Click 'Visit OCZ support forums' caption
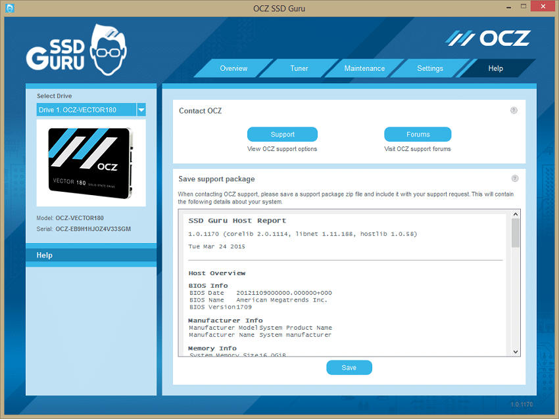This screenshot has height=419, width=559. [418, 149]
